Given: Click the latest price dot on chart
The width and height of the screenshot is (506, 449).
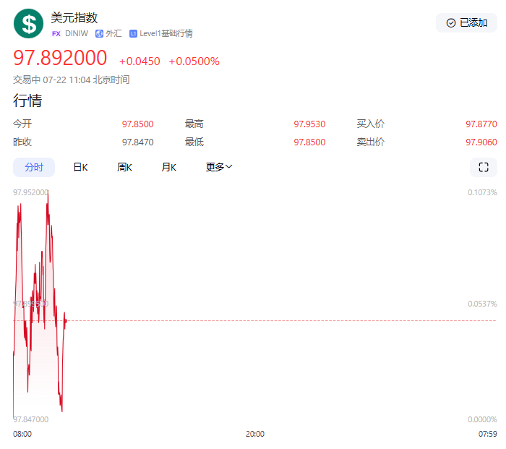Looking at the screenshot, I should (66, 321).
